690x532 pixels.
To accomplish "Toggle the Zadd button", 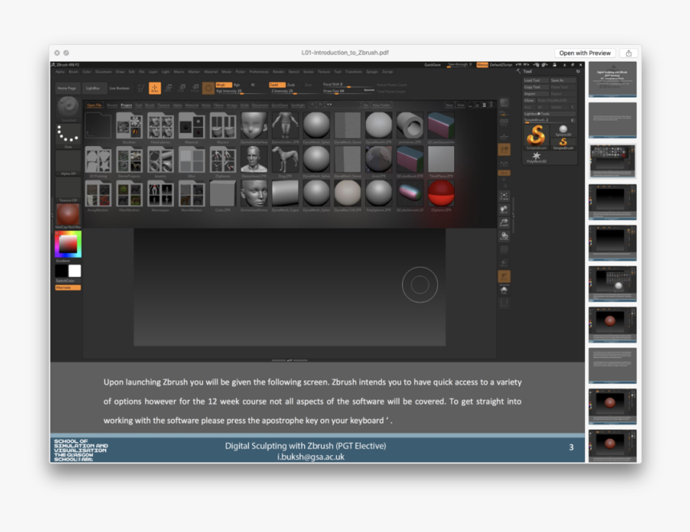I will 277,84.
